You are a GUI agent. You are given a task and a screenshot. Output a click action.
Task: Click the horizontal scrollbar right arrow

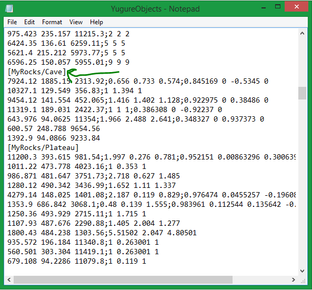coord(294,279)
